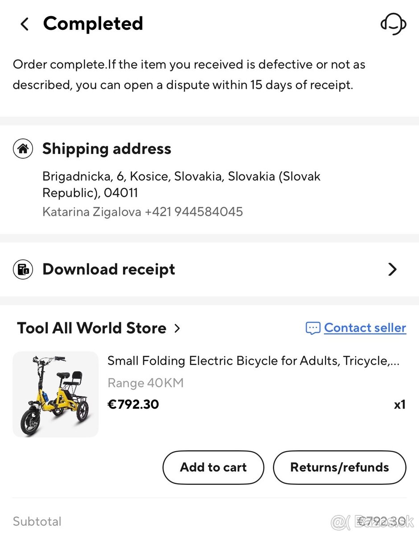
Task: Open Tool All World Store name
Action: (91, 328)
